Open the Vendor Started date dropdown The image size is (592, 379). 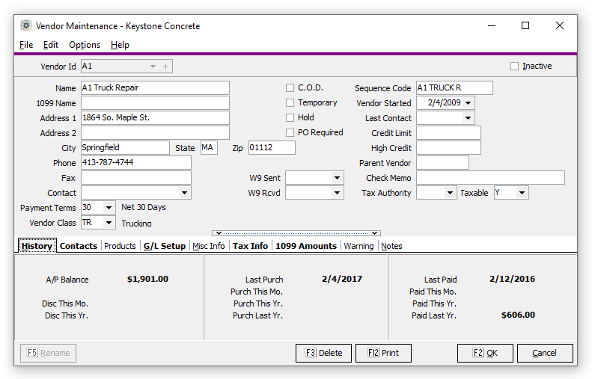coord(468,103)
